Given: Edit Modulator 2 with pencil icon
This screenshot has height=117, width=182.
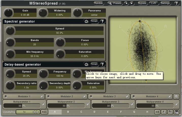Looking at the screenshot, I should tap(84, 96).
